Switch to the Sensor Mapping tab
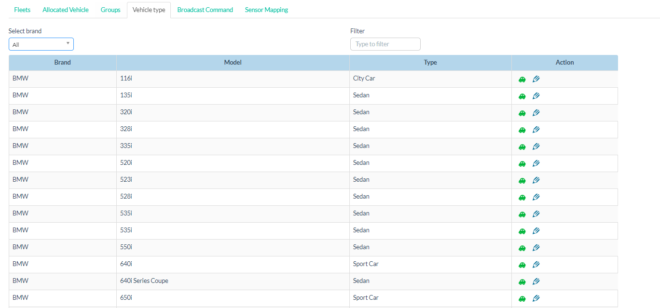Screen dimensions: 660x308 (266, 10)
